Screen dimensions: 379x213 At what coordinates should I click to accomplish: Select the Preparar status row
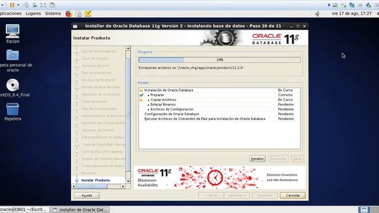(x=219, y=95)
